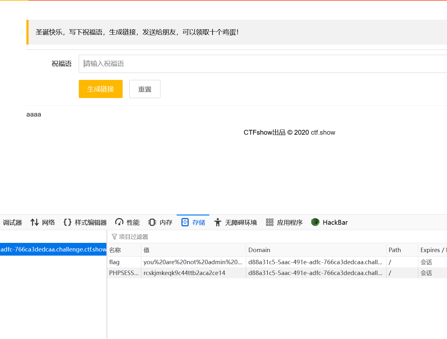The width and height of the screenshot is (447, 339).
Task: Sort by the Domain column header
Action: 316,250
